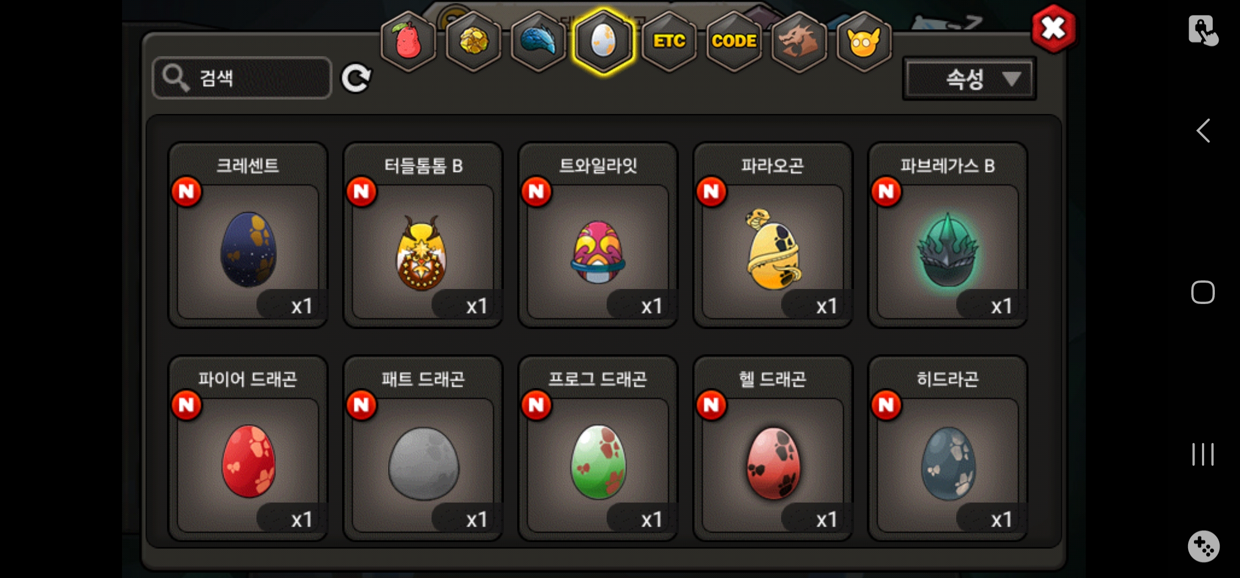Select the brown dragon head tab

coord(799,42)
